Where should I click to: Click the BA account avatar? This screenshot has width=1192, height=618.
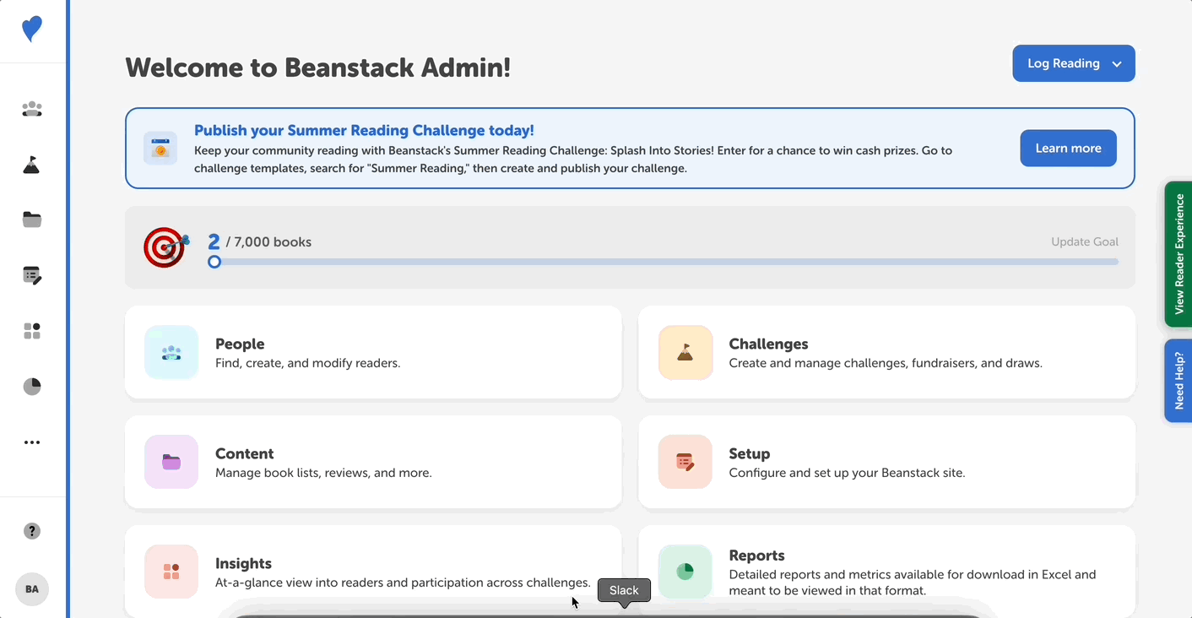coord(31,588)
